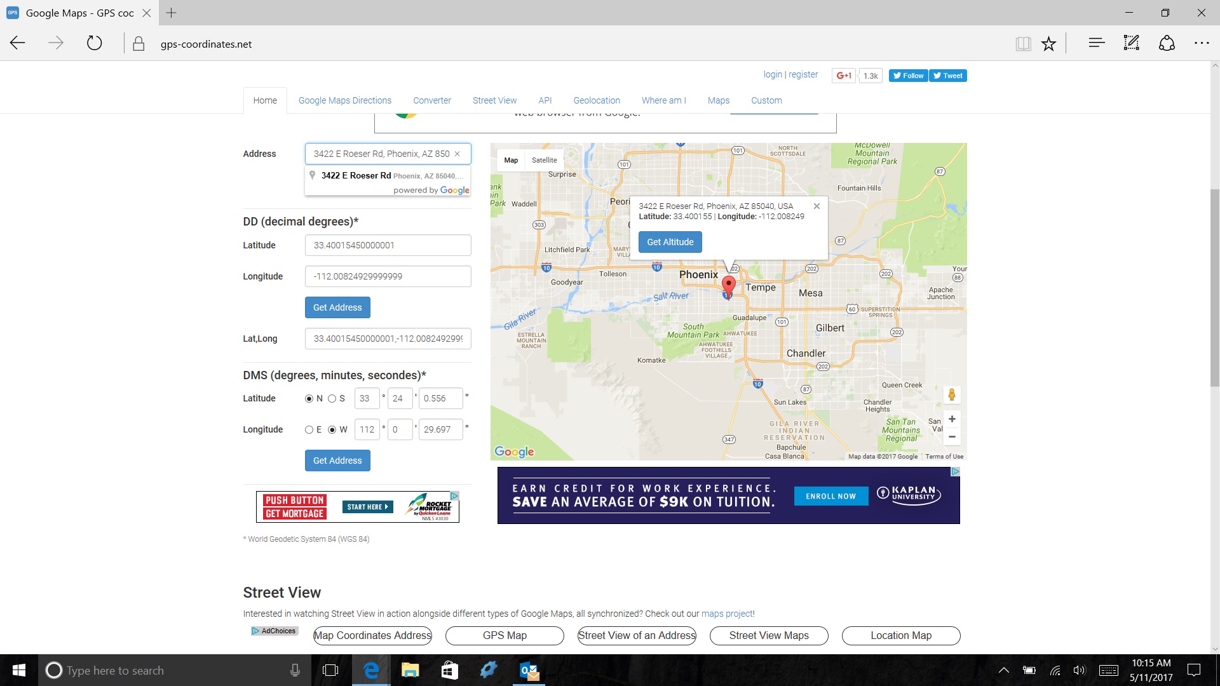Click the Twitter Tweet button
The height and width of the screenshot is (686, 1220).
(x=948, y=76)
